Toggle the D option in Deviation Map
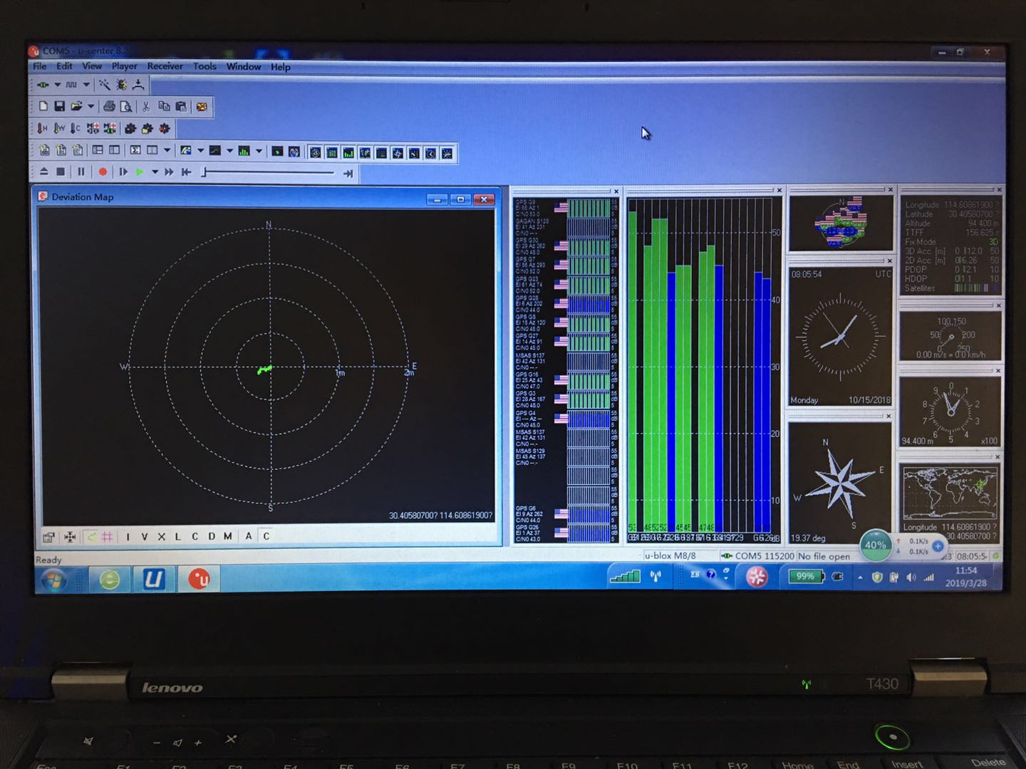 pos(212,537)
